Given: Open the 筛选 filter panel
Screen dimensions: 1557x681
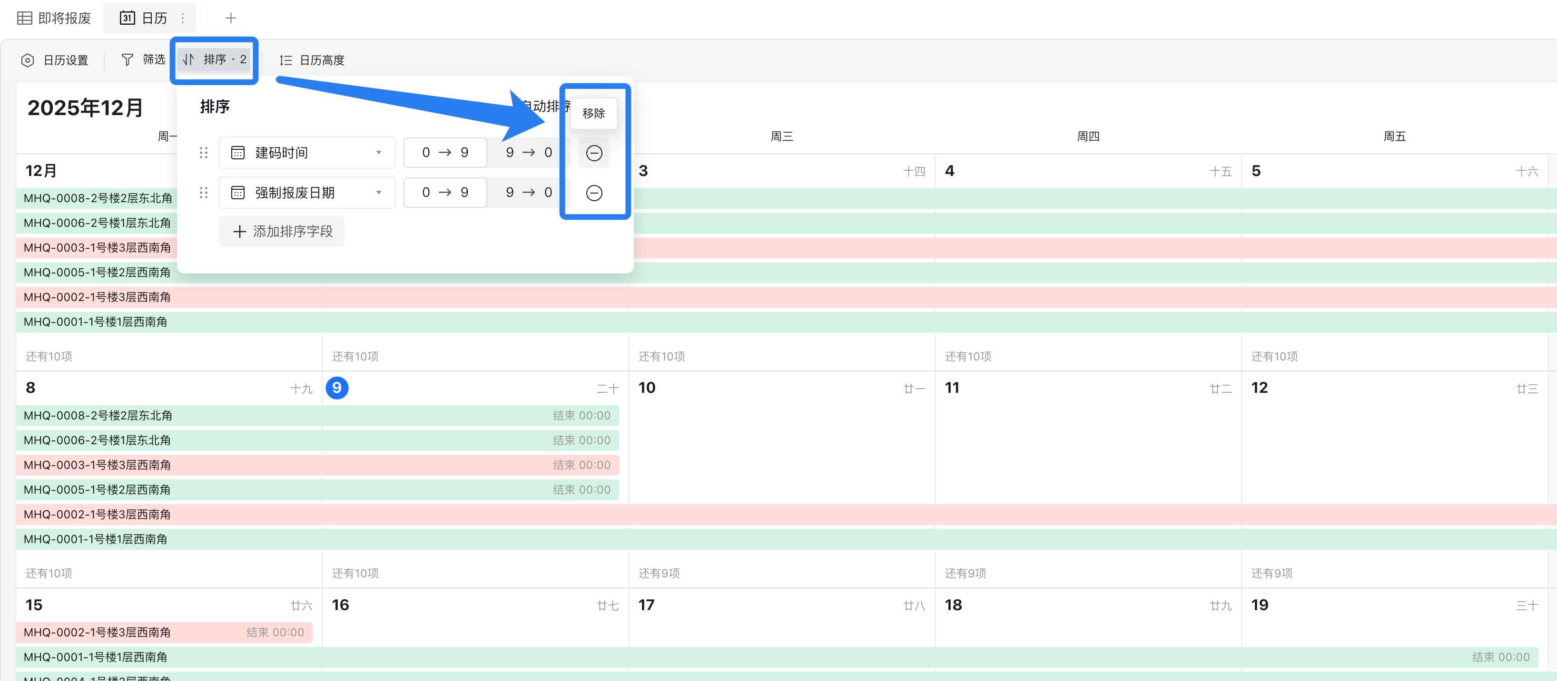Looking at the screenshot, I should [x=143, y=59].
